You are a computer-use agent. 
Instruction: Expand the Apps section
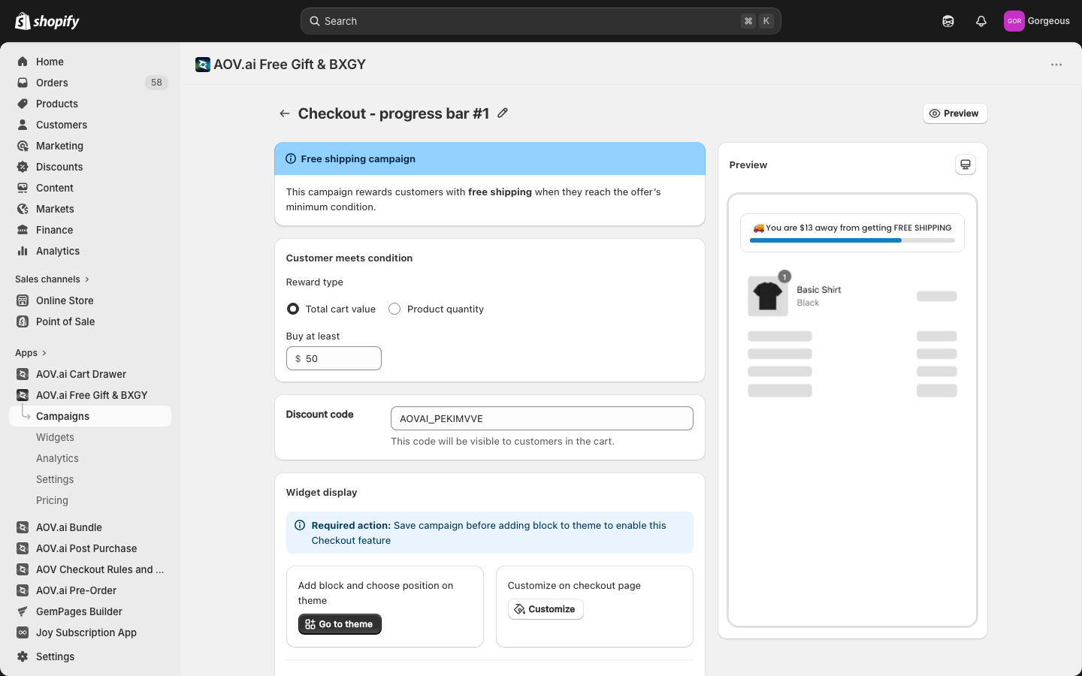pos(31,353)
